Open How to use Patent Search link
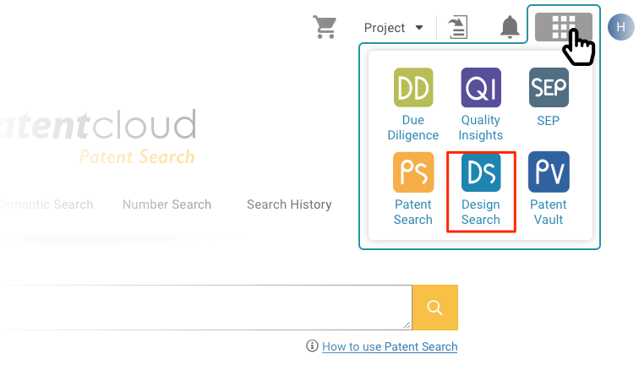 [x=390, y=346]
